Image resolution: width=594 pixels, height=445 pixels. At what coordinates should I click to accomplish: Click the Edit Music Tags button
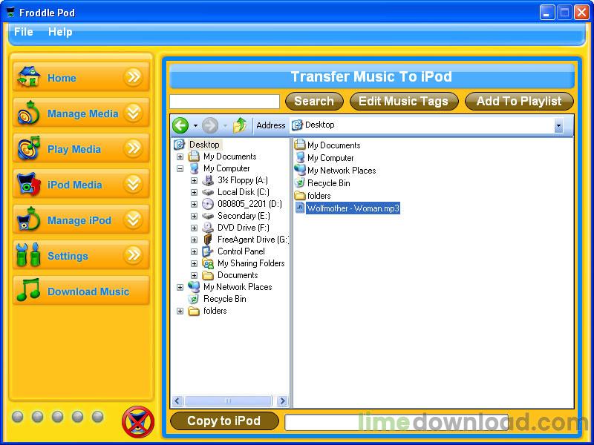403,102
